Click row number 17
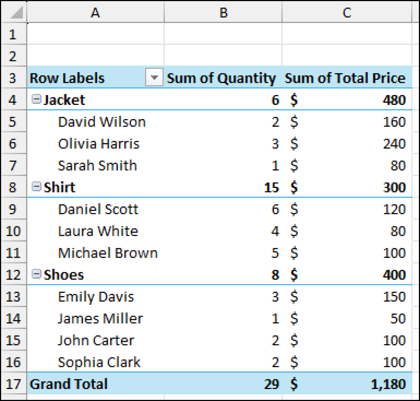Image resolution: width=420 pixels, height=401 pixels. [x=14, y=384]
